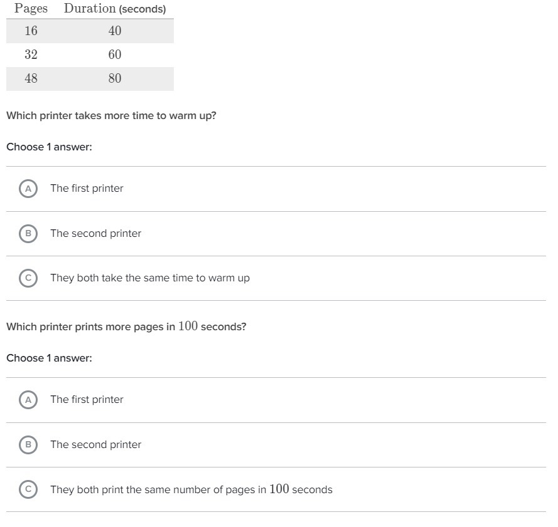Select radio circle B for warm-up question

[x=28, y=234]
